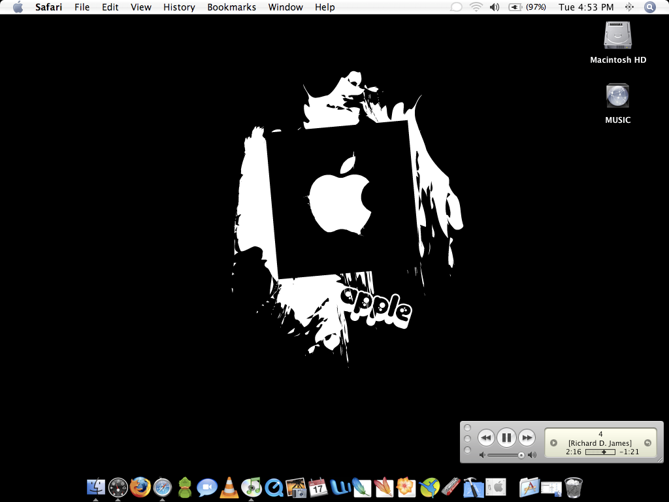This screenshot has height=502, width=669.
Task: Open the Apple menu
Action: pyautogui.click(x=18, y=7)
